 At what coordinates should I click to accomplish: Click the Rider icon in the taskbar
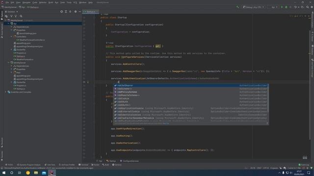[x=52, y=173]
